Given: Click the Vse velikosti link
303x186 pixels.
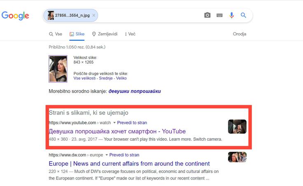Looking at the screenshot, I should click(x=84, y=78).
